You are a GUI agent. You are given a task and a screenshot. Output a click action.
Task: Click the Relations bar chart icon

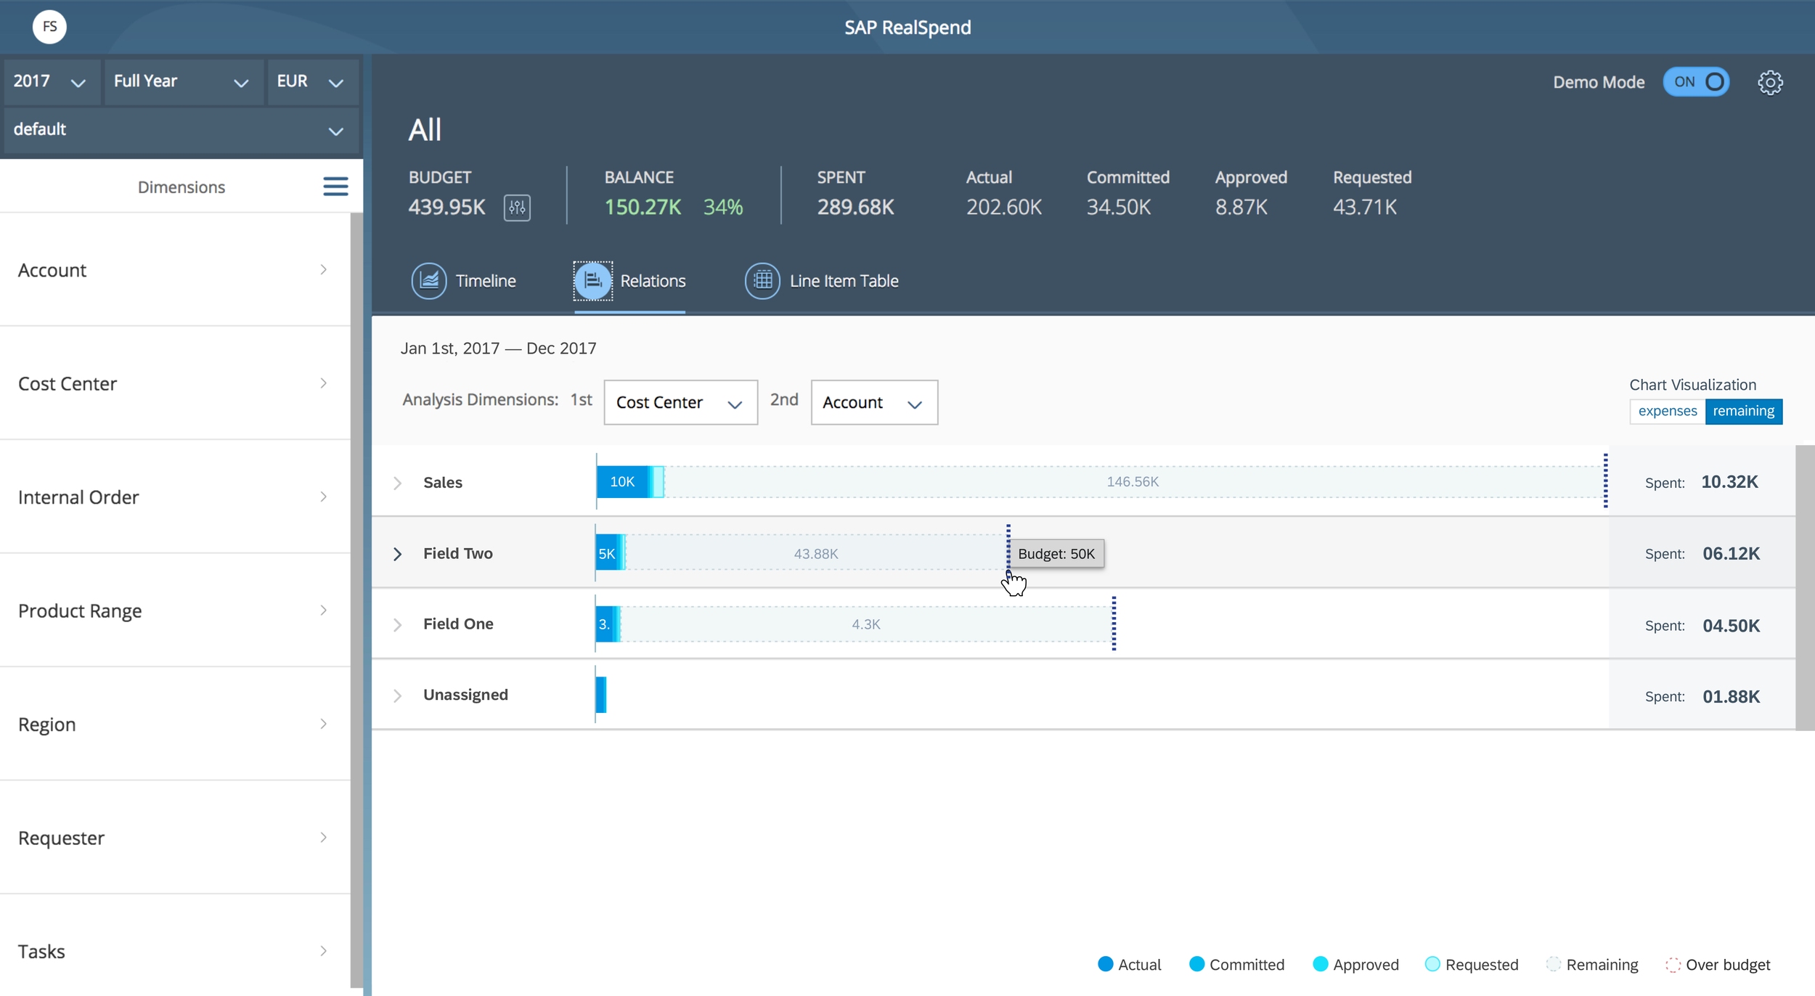coord(593,281)
